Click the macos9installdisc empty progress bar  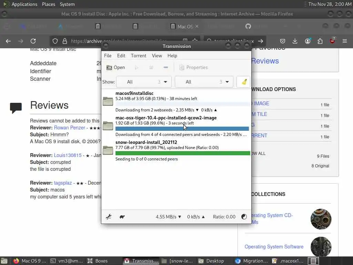pyautogui.click(x=183, y=104)
